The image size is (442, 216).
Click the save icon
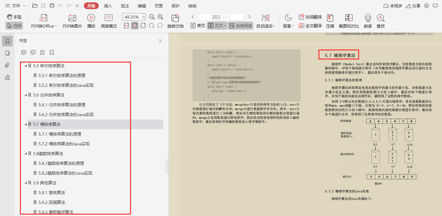43,6
